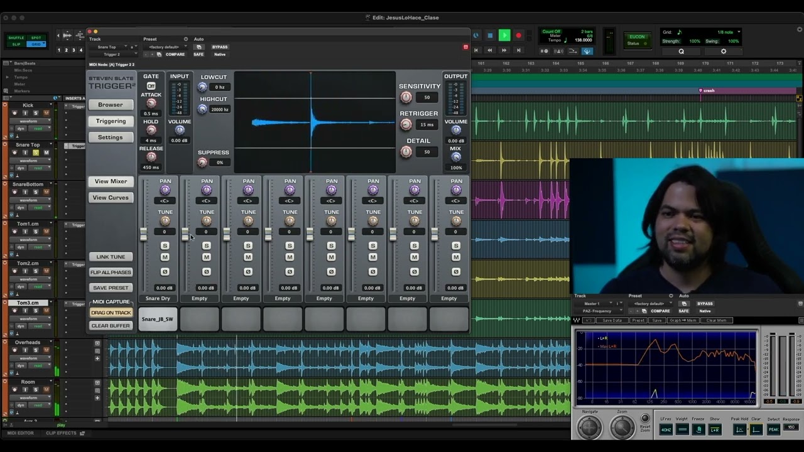The width and height of the screenshot is (804, 452).
Task: Open the Snare Top automation read dropdown
Action: click(x=38, y=168)
